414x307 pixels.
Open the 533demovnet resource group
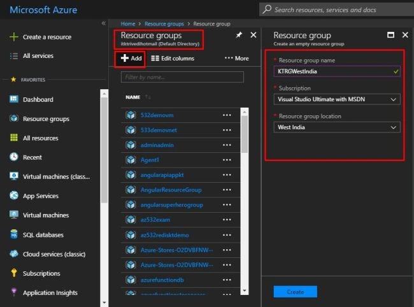click(159, 130)
